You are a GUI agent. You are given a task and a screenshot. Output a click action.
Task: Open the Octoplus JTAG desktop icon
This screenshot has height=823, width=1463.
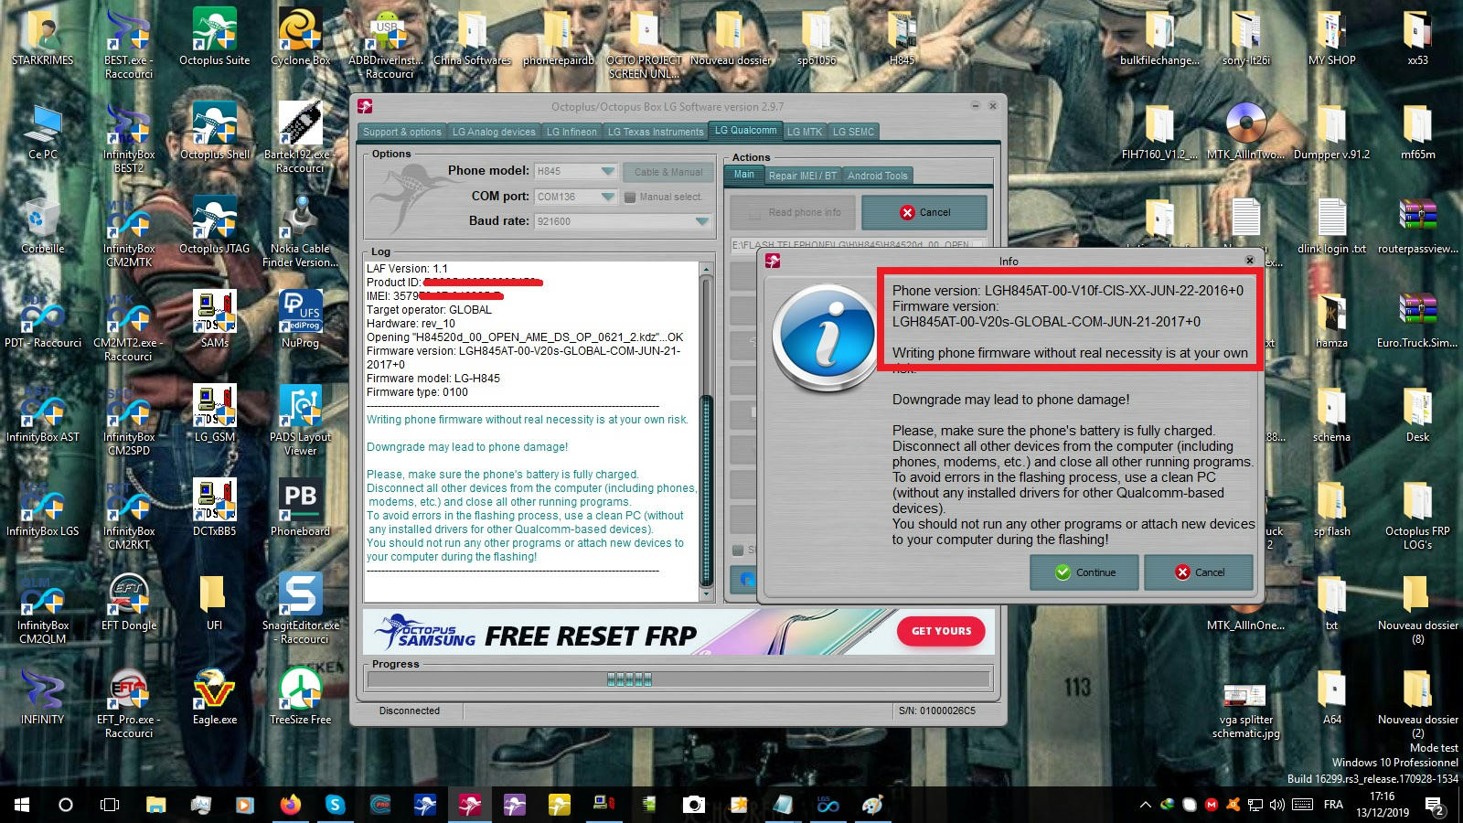click(214, 224)
